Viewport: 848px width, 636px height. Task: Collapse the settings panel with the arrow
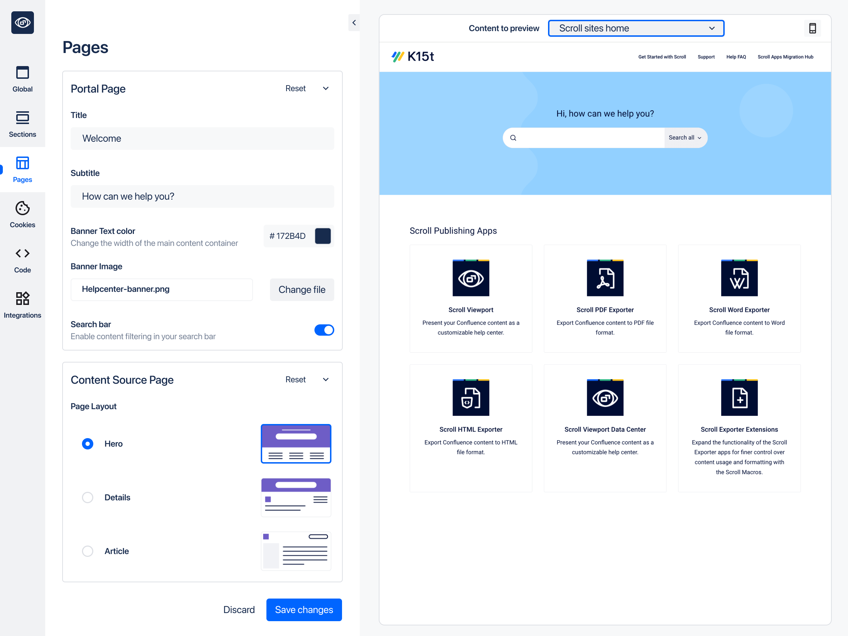[354, 23]
